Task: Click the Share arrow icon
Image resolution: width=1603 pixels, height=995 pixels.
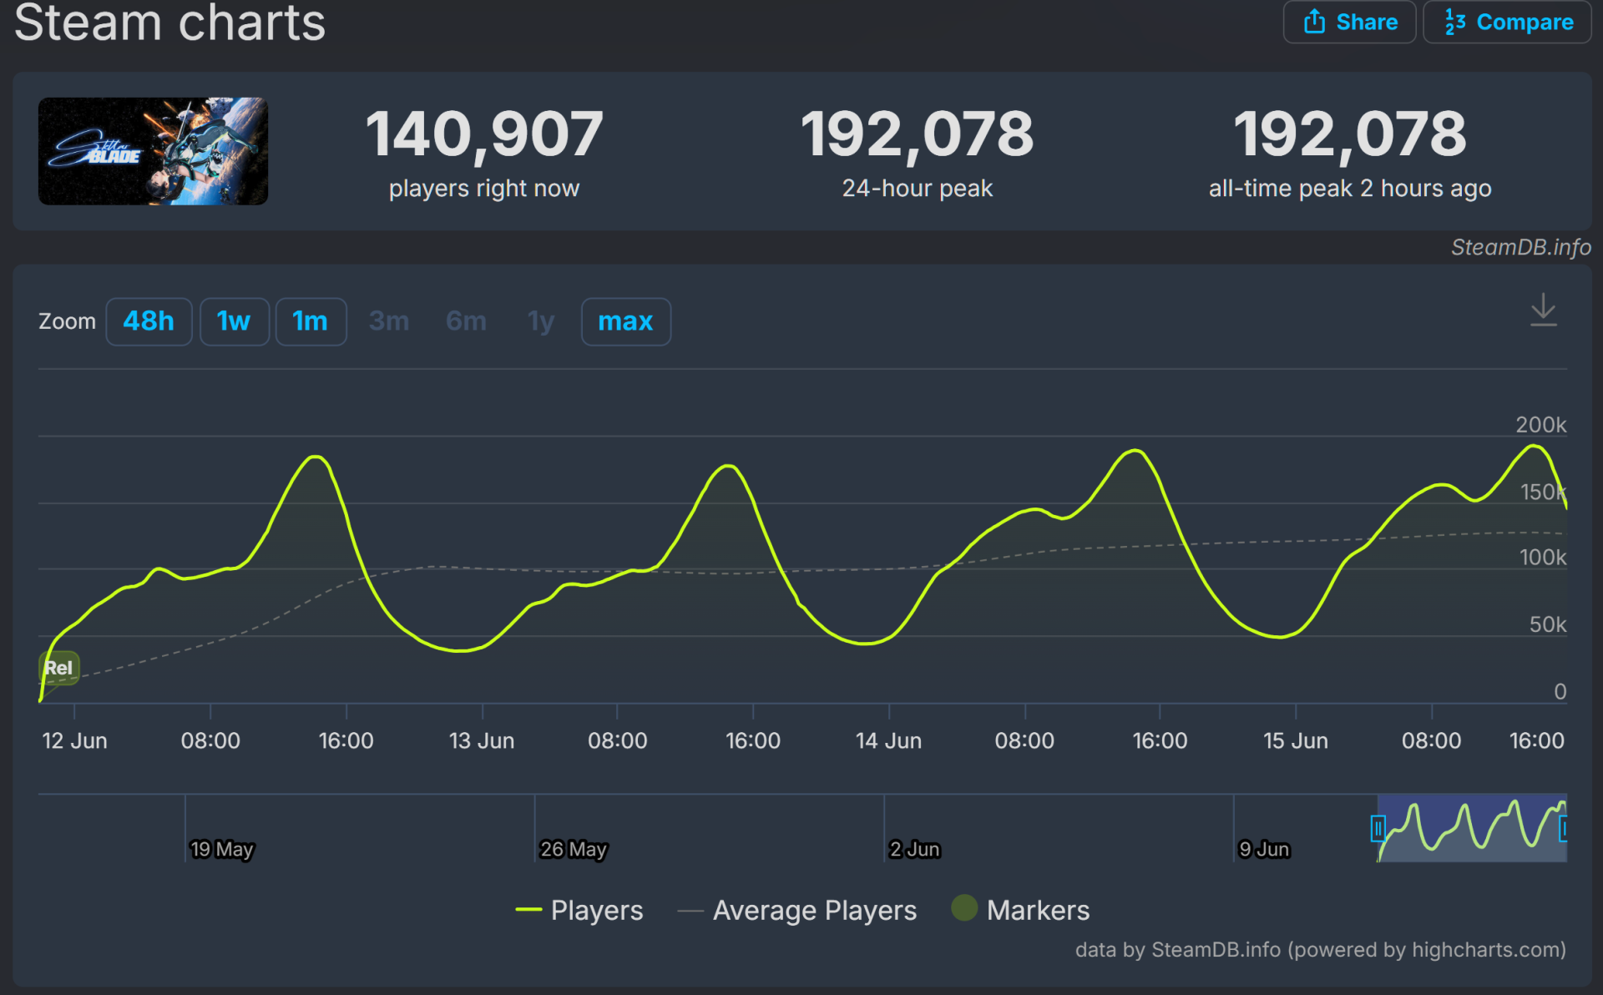Action: (x=1314, y=22)
